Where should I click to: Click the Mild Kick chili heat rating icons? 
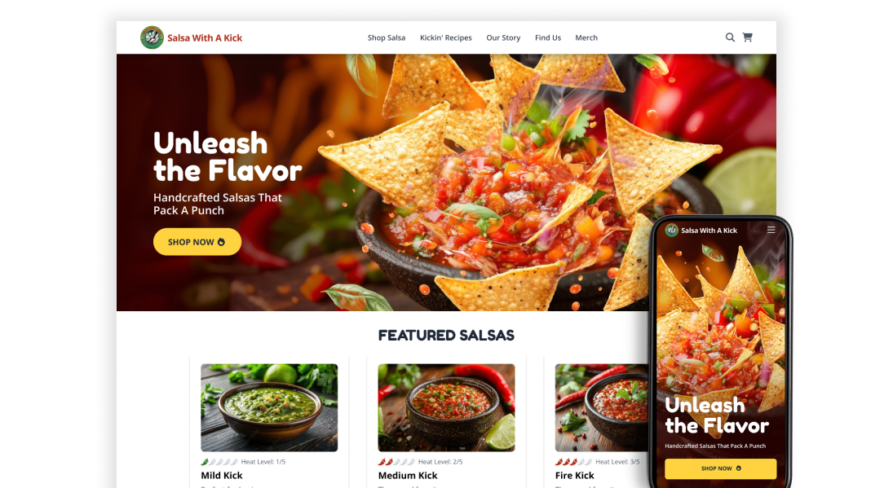point(219,462)
